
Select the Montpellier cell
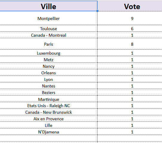[49, 18]
